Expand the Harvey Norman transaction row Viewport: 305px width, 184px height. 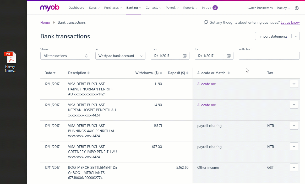294,84
